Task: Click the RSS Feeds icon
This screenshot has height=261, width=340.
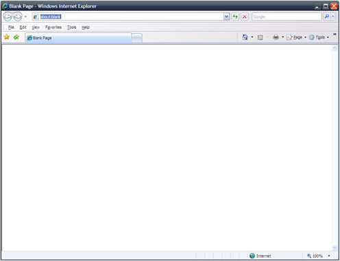Action: pos(260,37)
